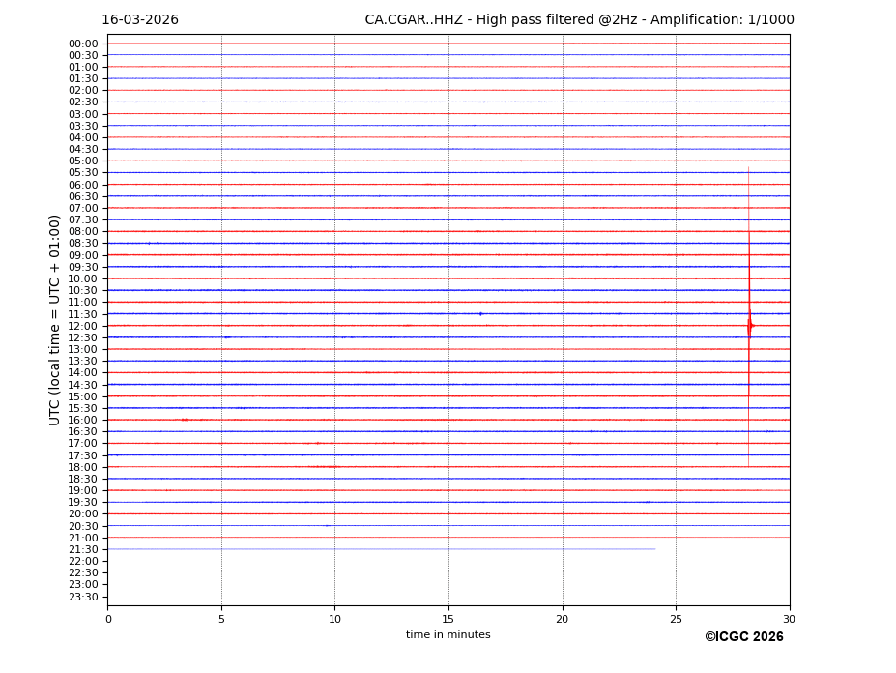
Task: Select the large seismic spike on 12:00 trace
Action: (749, 326)
